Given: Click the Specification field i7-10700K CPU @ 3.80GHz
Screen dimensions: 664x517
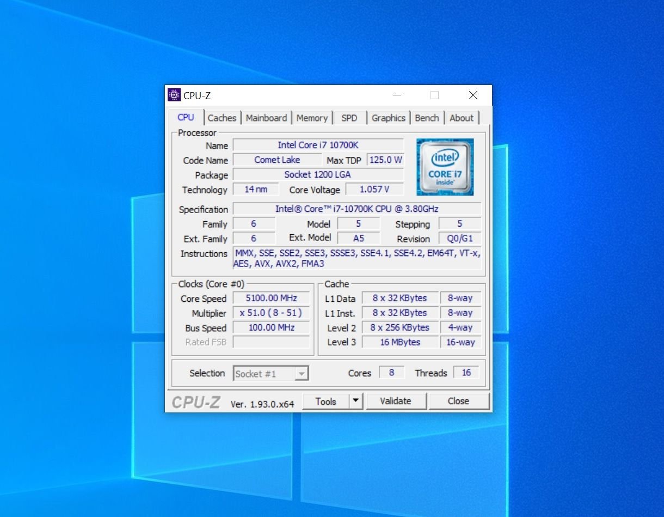Looking at the screenshot, I should click(x=357, y=209).
